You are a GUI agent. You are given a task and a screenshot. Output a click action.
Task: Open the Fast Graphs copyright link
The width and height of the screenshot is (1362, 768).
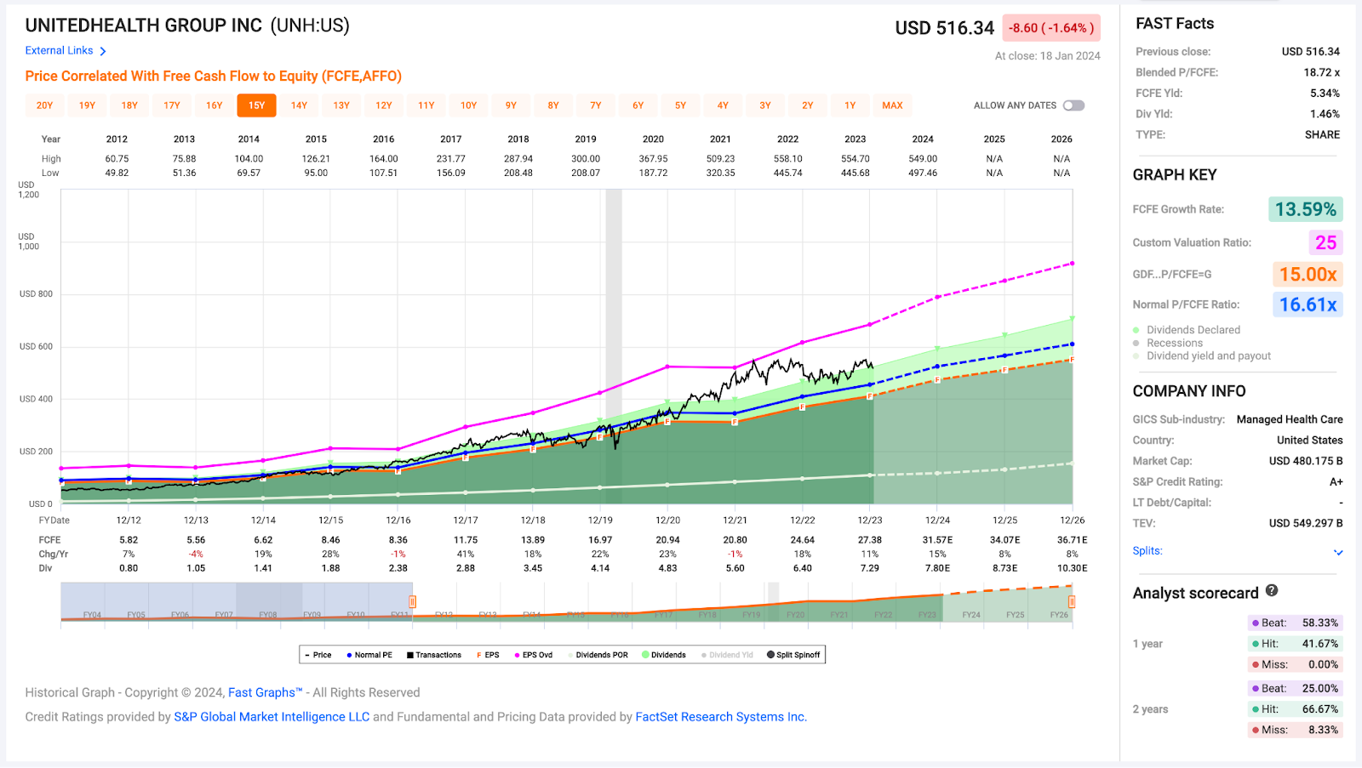pos(265,692)
